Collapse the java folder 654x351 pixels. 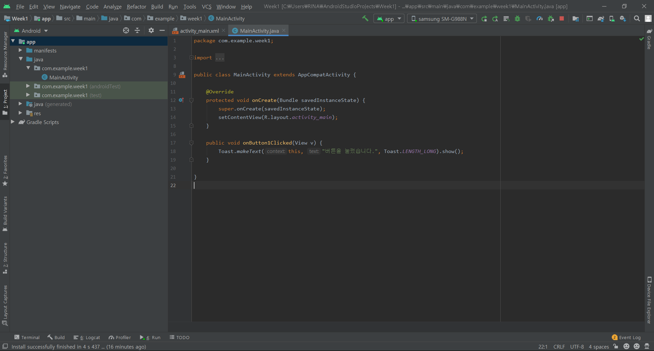(21, 59)
